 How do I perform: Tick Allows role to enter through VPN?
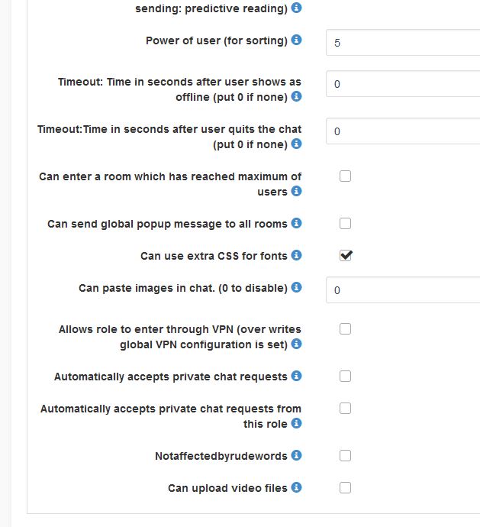tap(345, 329)
